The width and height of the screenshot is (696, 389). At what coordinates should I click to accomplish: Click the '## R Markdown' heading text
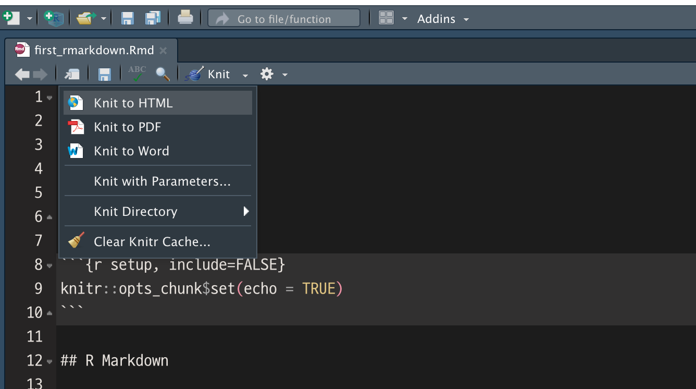coord(115,360)
